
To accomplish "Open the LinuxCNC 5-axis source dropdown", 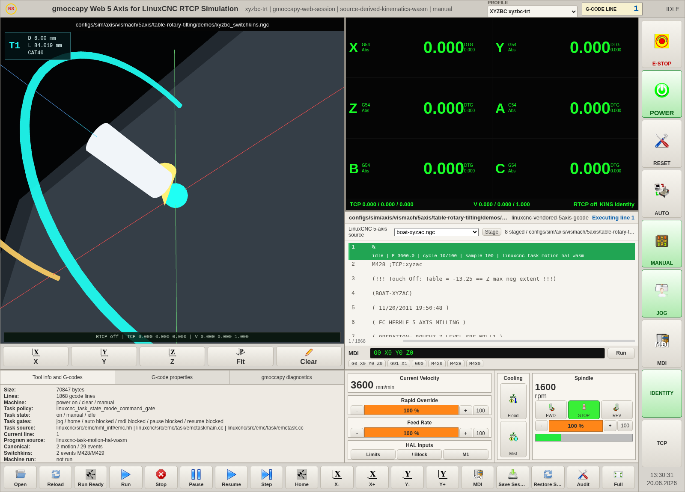I will [x=436, y=232].
